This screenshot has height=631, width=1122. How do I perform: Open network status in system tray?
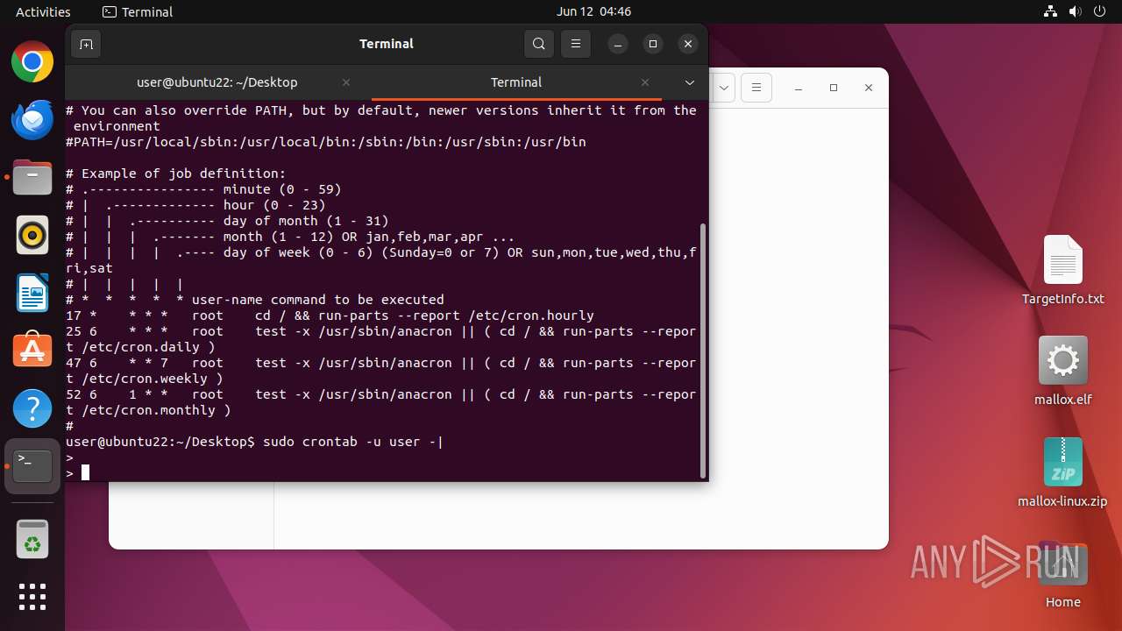[1051, 11]
